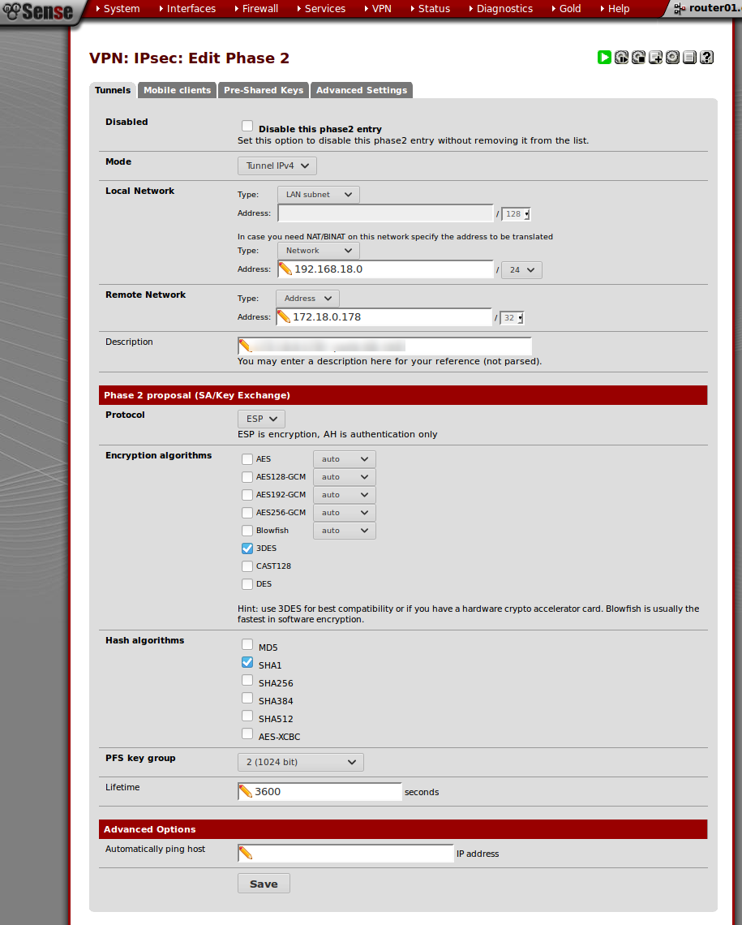Open the Mode Tunnel IPv4 dropdown
The width and height of the screenshot is (742, 925).
point(277,166)
